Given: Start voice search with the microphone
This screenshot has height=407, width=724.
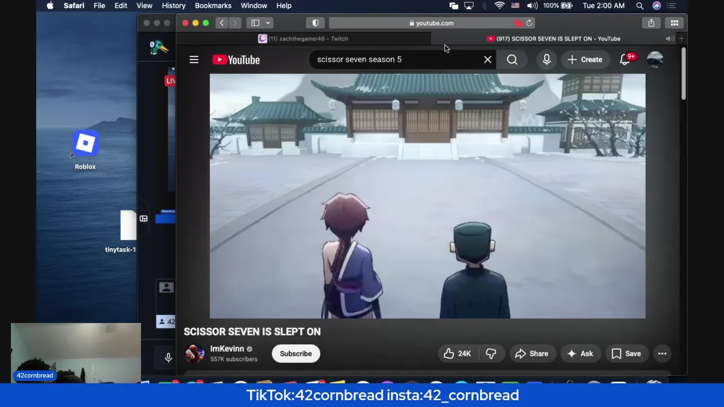Looking at the screenshot, I should click(x=546, y=59).
